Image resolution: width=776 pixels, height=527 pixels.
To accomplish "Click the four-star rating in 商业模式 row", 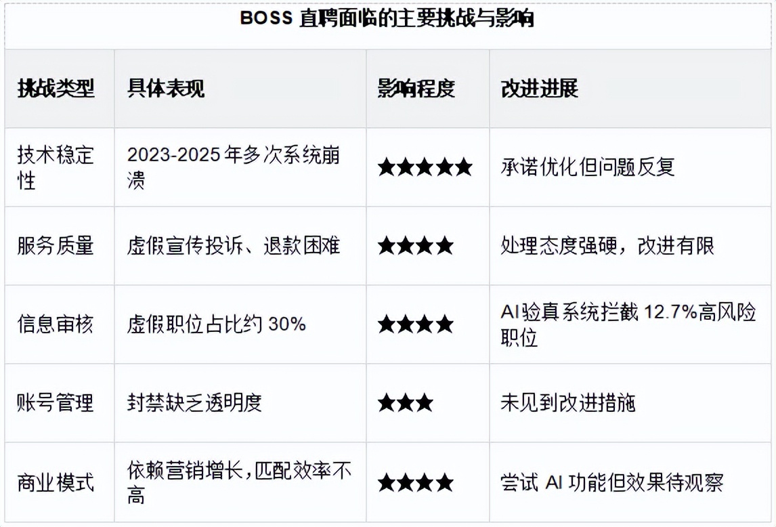I will [415, 482].
